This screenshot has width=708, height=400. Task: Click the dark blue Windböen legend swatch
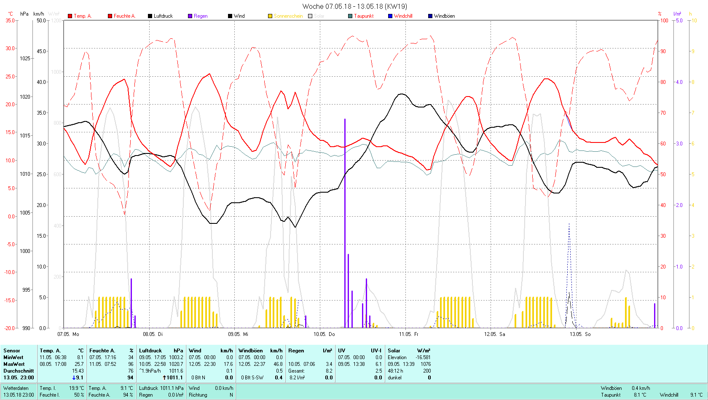pos(430,16)
